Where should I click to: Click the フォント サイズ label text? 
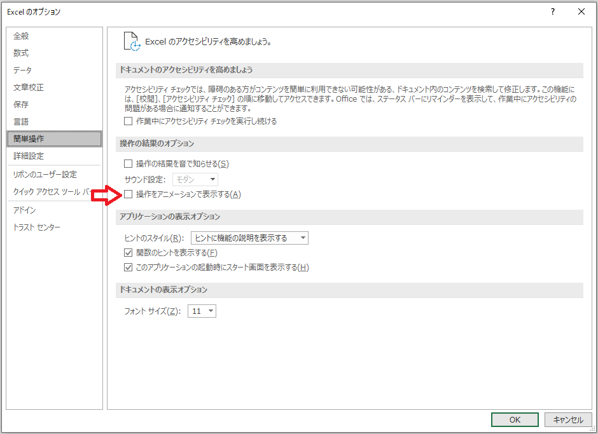[x=153, y=311]
